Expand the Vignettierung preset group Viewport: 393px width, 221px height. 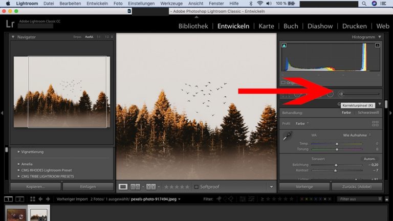coord(19,152)
